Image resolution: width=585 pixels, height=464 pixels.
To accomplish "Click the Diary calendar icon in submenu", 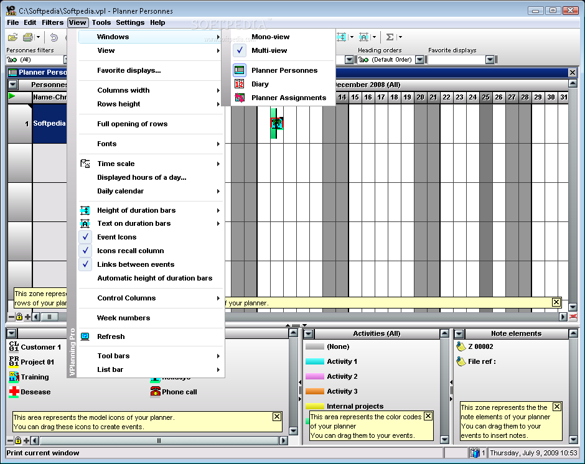I will [240, 84].
